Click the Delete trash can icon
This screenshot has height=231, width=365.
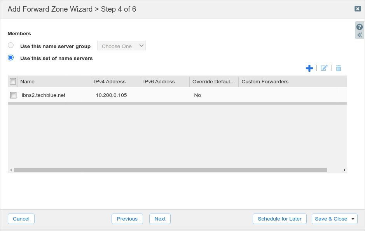339,68
